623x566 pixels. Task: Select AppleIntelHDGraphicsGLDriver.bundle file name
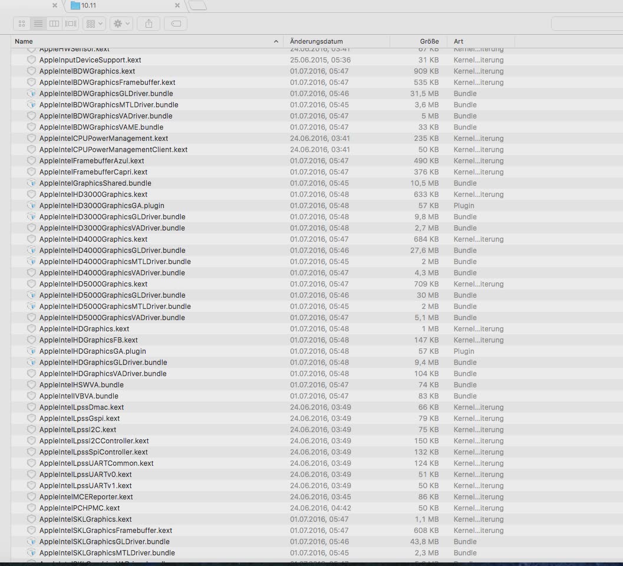click(x=103, y=363)
